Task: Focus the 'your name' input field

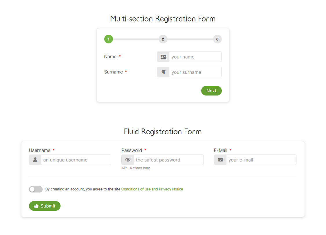Action: (195, 57)
